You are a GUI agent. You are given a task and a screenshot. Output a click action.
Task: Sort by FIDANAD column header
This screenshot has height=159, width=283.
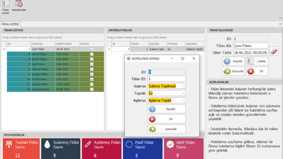(x=43, y=44)
